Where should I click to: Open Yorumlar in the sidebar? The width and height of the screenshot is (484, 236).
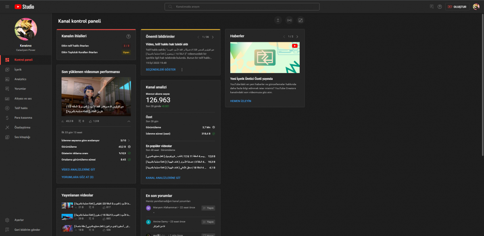[x=26, y=89]
